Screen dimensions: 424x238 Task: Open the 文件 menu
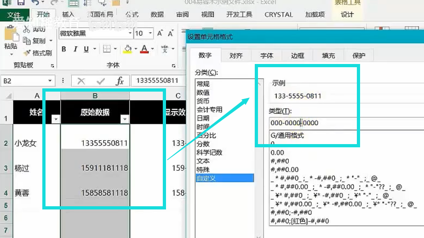[14, 15]
